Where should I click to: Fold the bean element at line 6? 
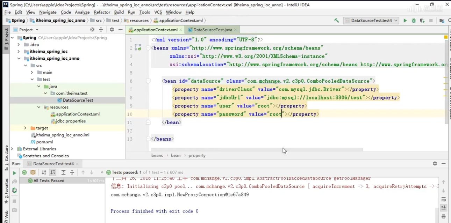point(148,81)
